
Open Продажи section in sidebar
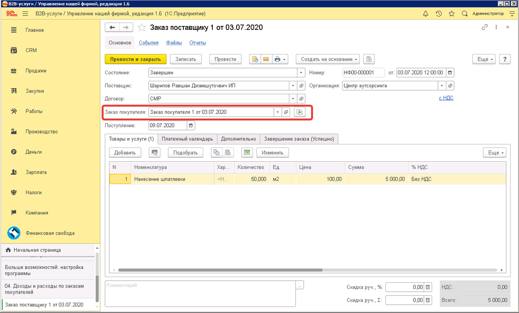50,70
